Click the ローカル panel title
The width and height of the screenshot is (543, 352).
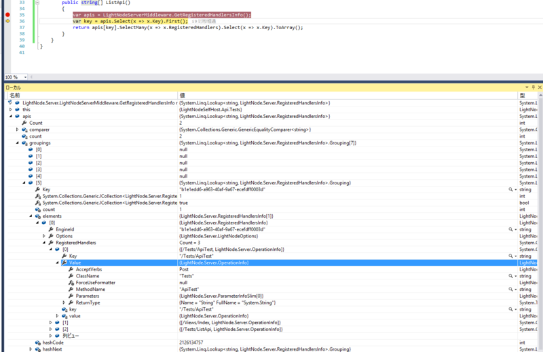13,87
